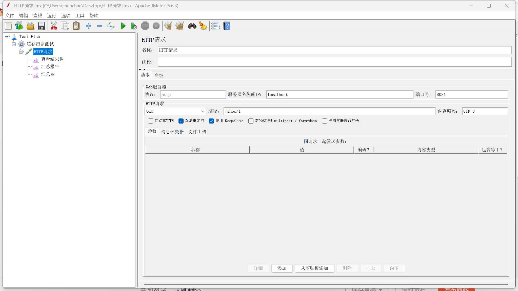Click the function helper list icon

click(215, 26)
